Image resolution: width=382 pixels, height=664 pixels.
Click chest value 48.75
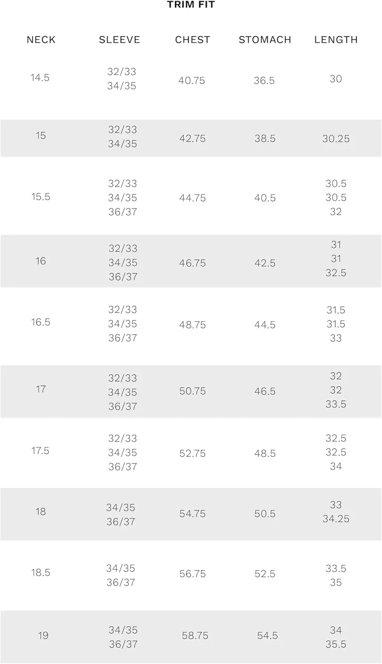(192, 325)
